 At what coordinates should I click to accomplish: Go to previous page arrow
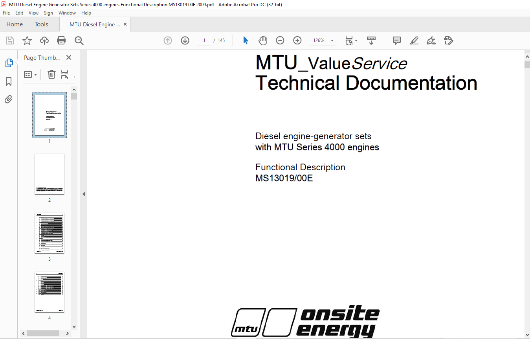pyautogui.click(x=168, y=41)
